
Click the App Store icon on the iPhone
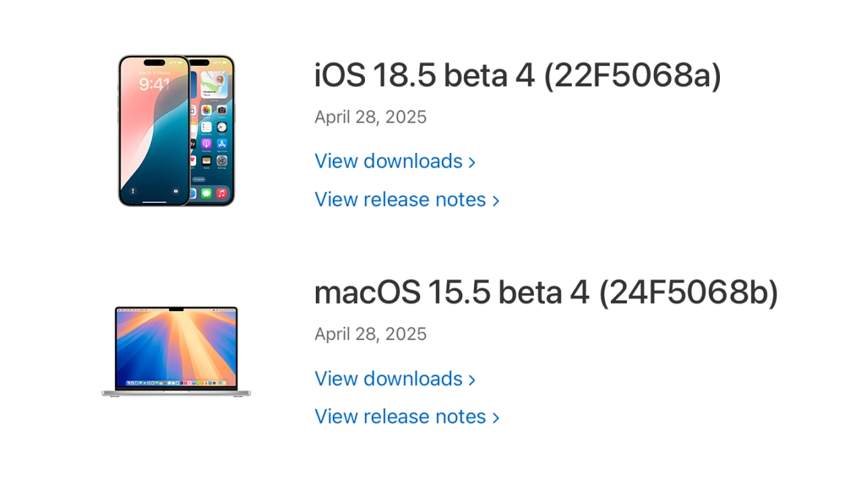(222, 144)
